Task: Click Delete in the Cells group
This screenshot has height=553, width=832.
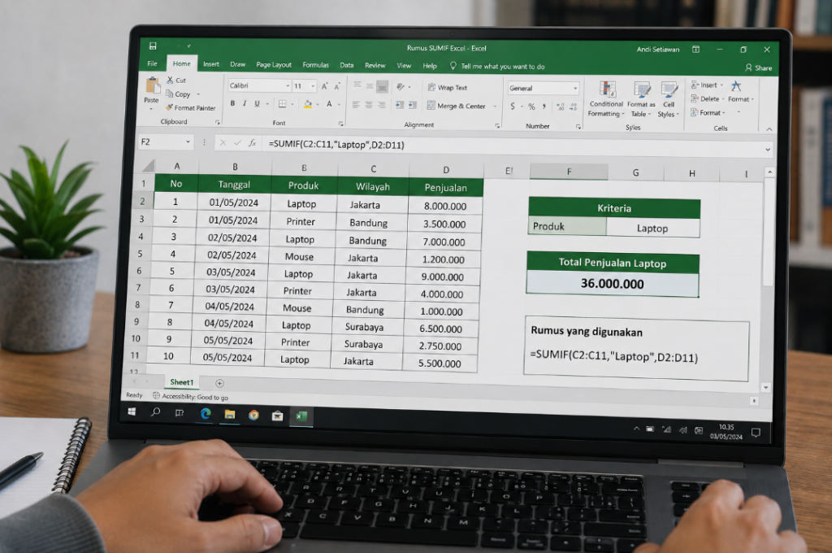Action: click(x=708, y=98)
